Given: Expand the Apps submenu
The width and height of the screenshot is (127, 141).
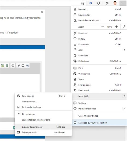Looking at the screenshot, I should pos(99,50).
